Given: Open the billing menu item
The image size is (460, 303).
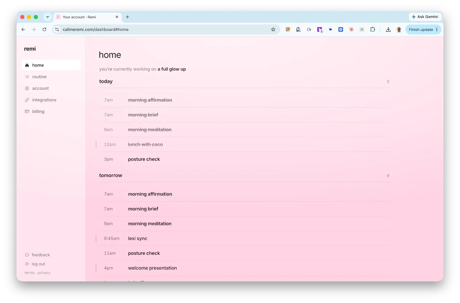Looking at the screenshot, I should pyautogui.click(x=51, y=112).
